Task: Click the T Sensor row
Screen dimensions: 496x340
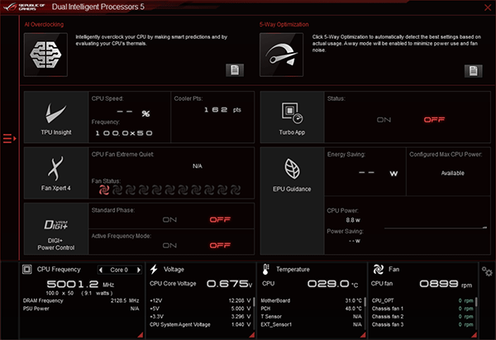Action: 311,316
